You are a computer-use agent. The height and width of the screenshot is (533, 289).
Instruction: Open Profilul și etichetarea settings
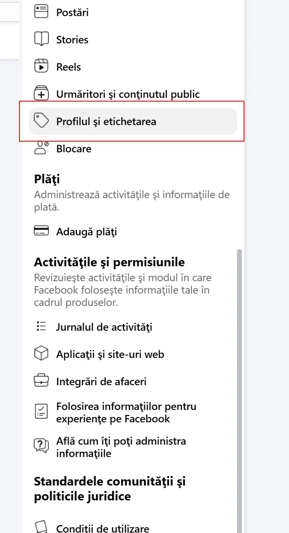coord(106,121)
